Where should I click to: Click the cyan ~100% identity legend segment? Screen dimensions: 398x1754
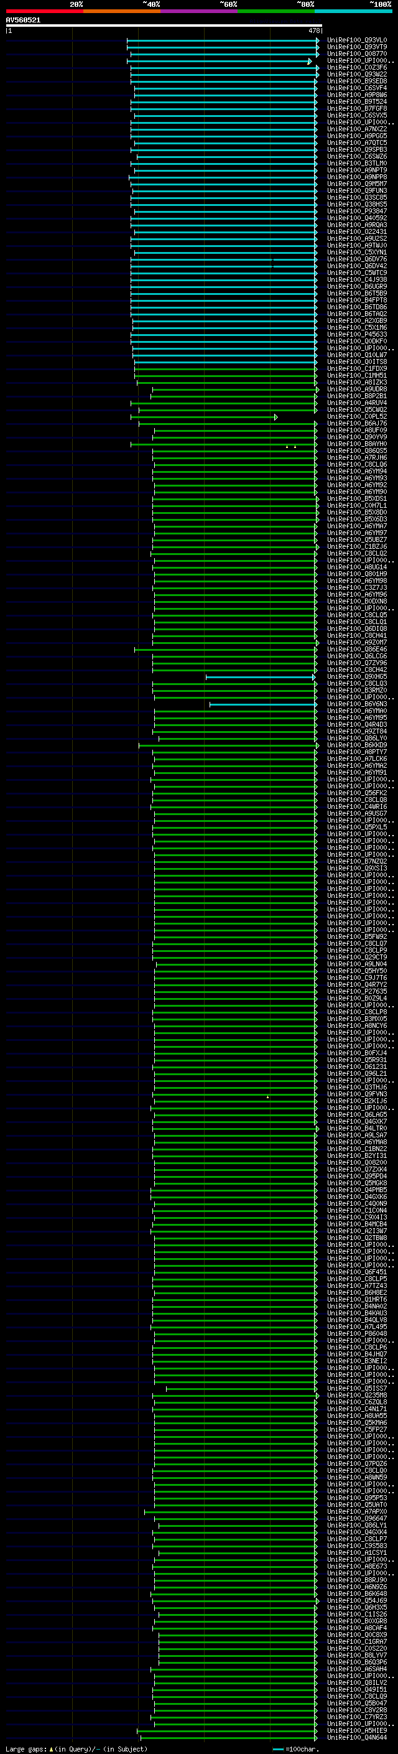(354, 11)
